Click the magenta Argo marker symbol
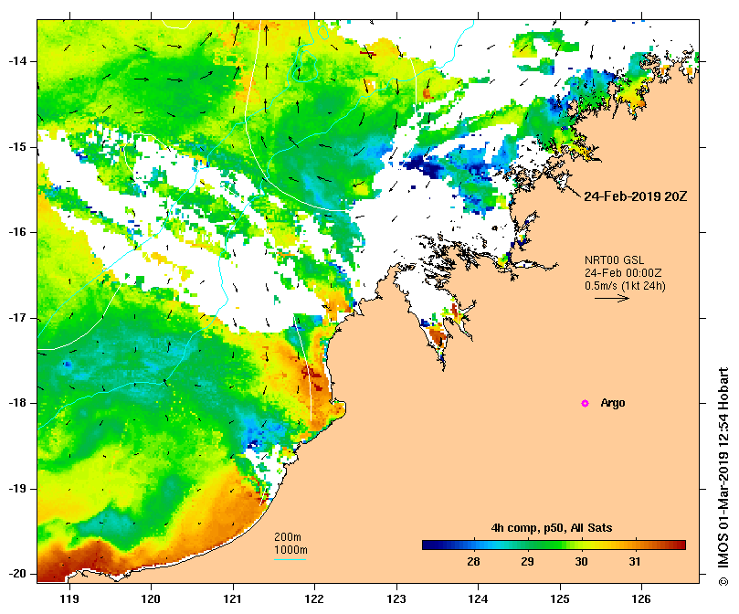The height and width of the screenshot is (614, 739). point(585,403)
